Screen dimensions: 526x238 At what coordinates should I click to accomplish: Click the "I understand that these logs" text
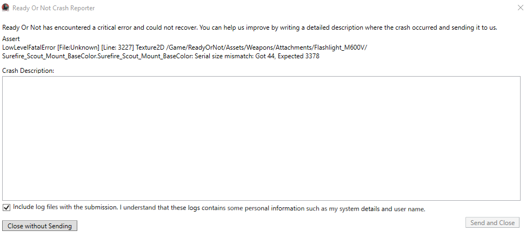(159, 208)
